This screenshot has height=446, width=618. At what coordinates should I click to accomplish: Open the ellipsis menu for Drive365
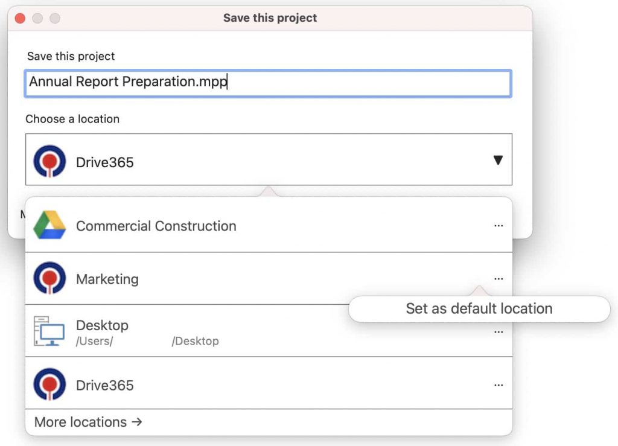point(499,384)
